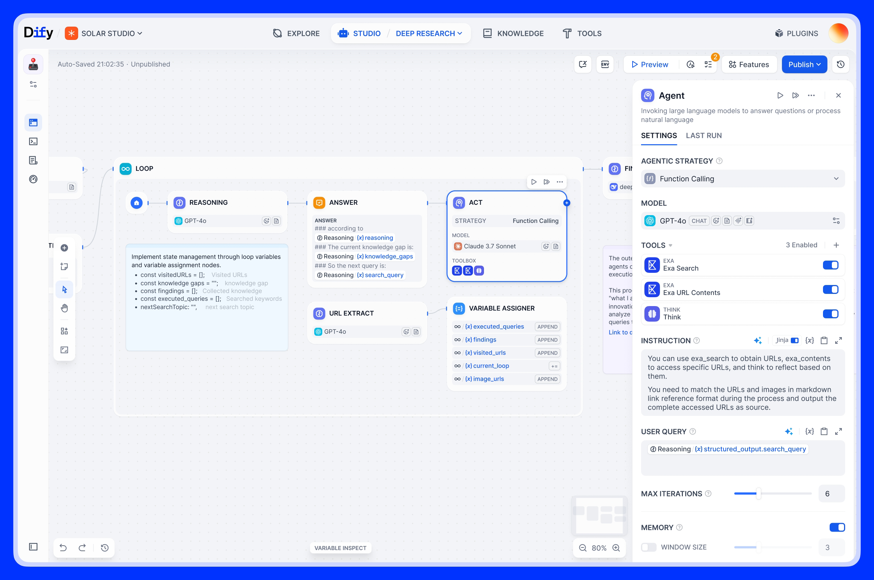Open the environment variables (ENV) panel
The width and height of the screenshot is (874, 580).
[x=605, y=64]
